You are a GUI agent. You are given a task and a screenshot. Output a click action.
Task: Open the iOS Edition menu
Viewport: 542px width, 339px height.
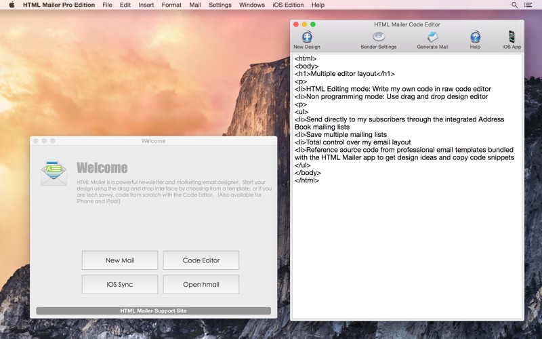[288, 5]
